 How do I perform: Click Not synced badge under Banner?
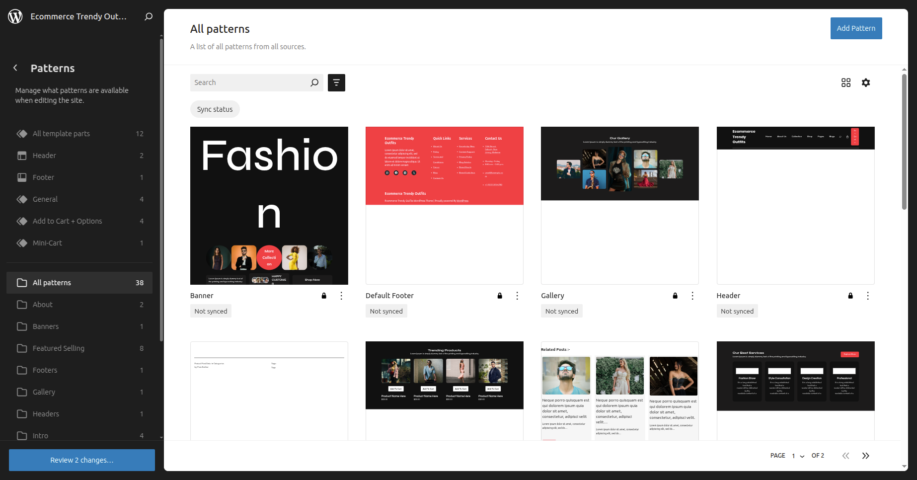click(211, 311)
